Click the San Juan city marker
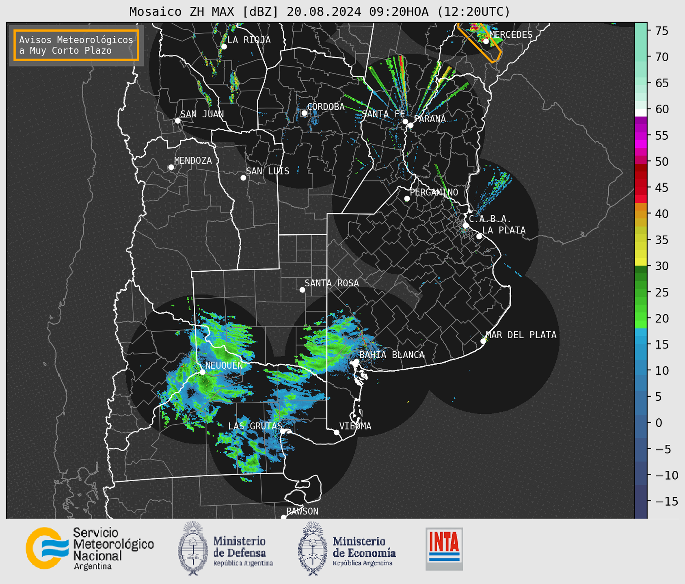Image resolution: width=685 pixels, height=584 pixels. pos(177,121)
